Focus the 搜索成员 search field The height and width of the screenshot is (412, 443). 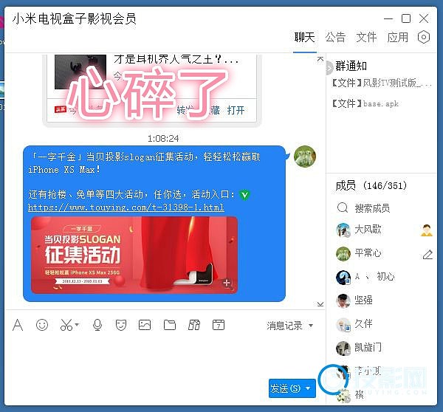[x=382, y=208]
